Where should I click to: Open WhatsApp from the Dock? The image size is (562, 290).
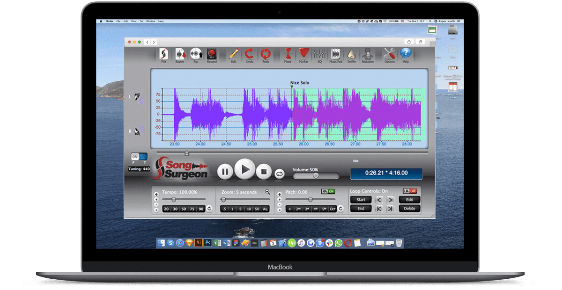[339, 243]
